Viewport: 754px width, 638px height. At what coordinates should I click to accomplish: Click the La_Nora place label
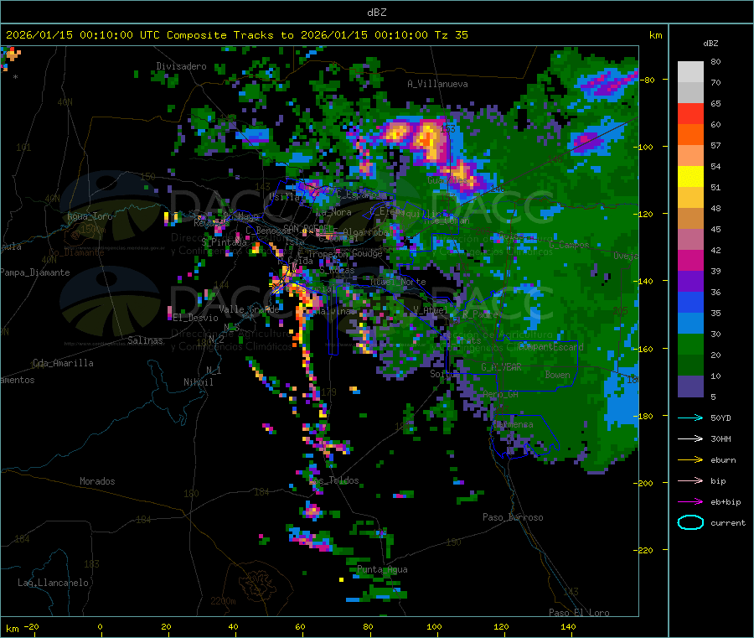tap(333, 212)
